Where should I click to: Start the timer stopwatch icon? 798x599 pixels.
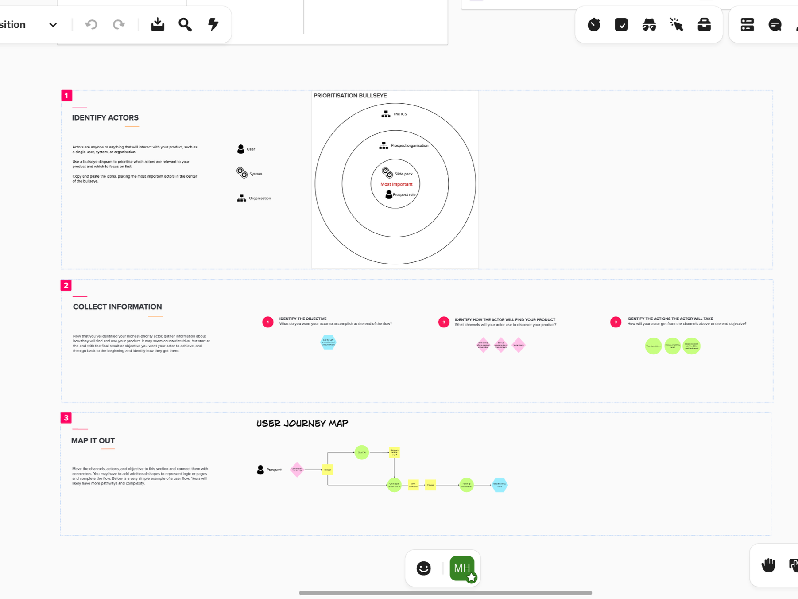(x=594, y=25)
